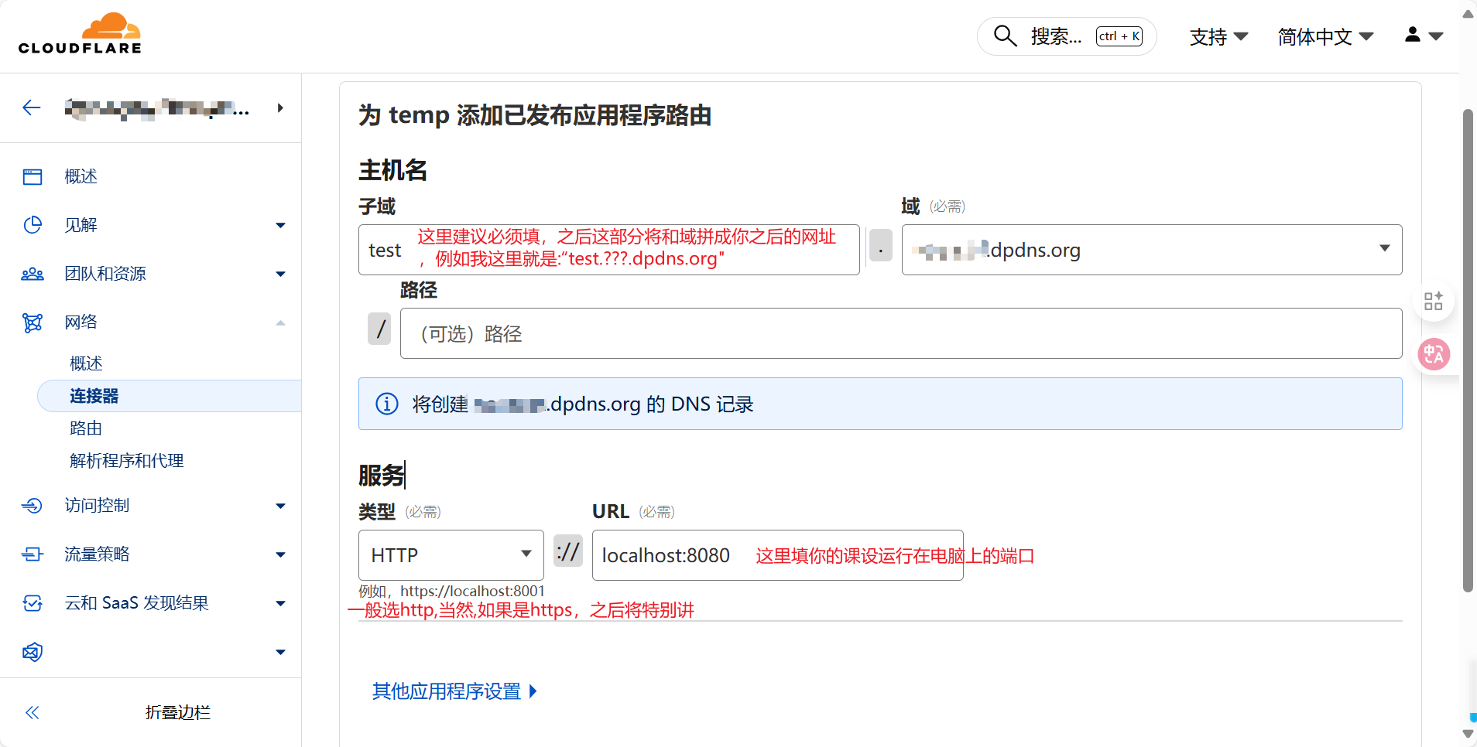Screen dimensions: 1477x747
Task: Click the scrollbar down arrow
Action: coord(1468,734)
